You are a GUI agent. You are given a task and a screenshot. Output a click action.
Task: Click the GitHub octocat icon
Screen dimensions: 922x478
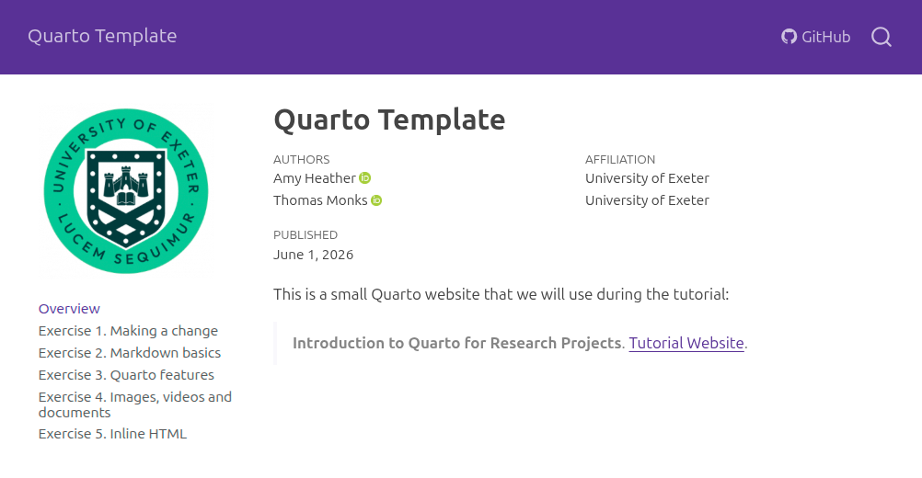(x=789, y=37)
